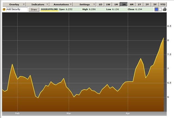Select the YTD time range

pos(163,4)
